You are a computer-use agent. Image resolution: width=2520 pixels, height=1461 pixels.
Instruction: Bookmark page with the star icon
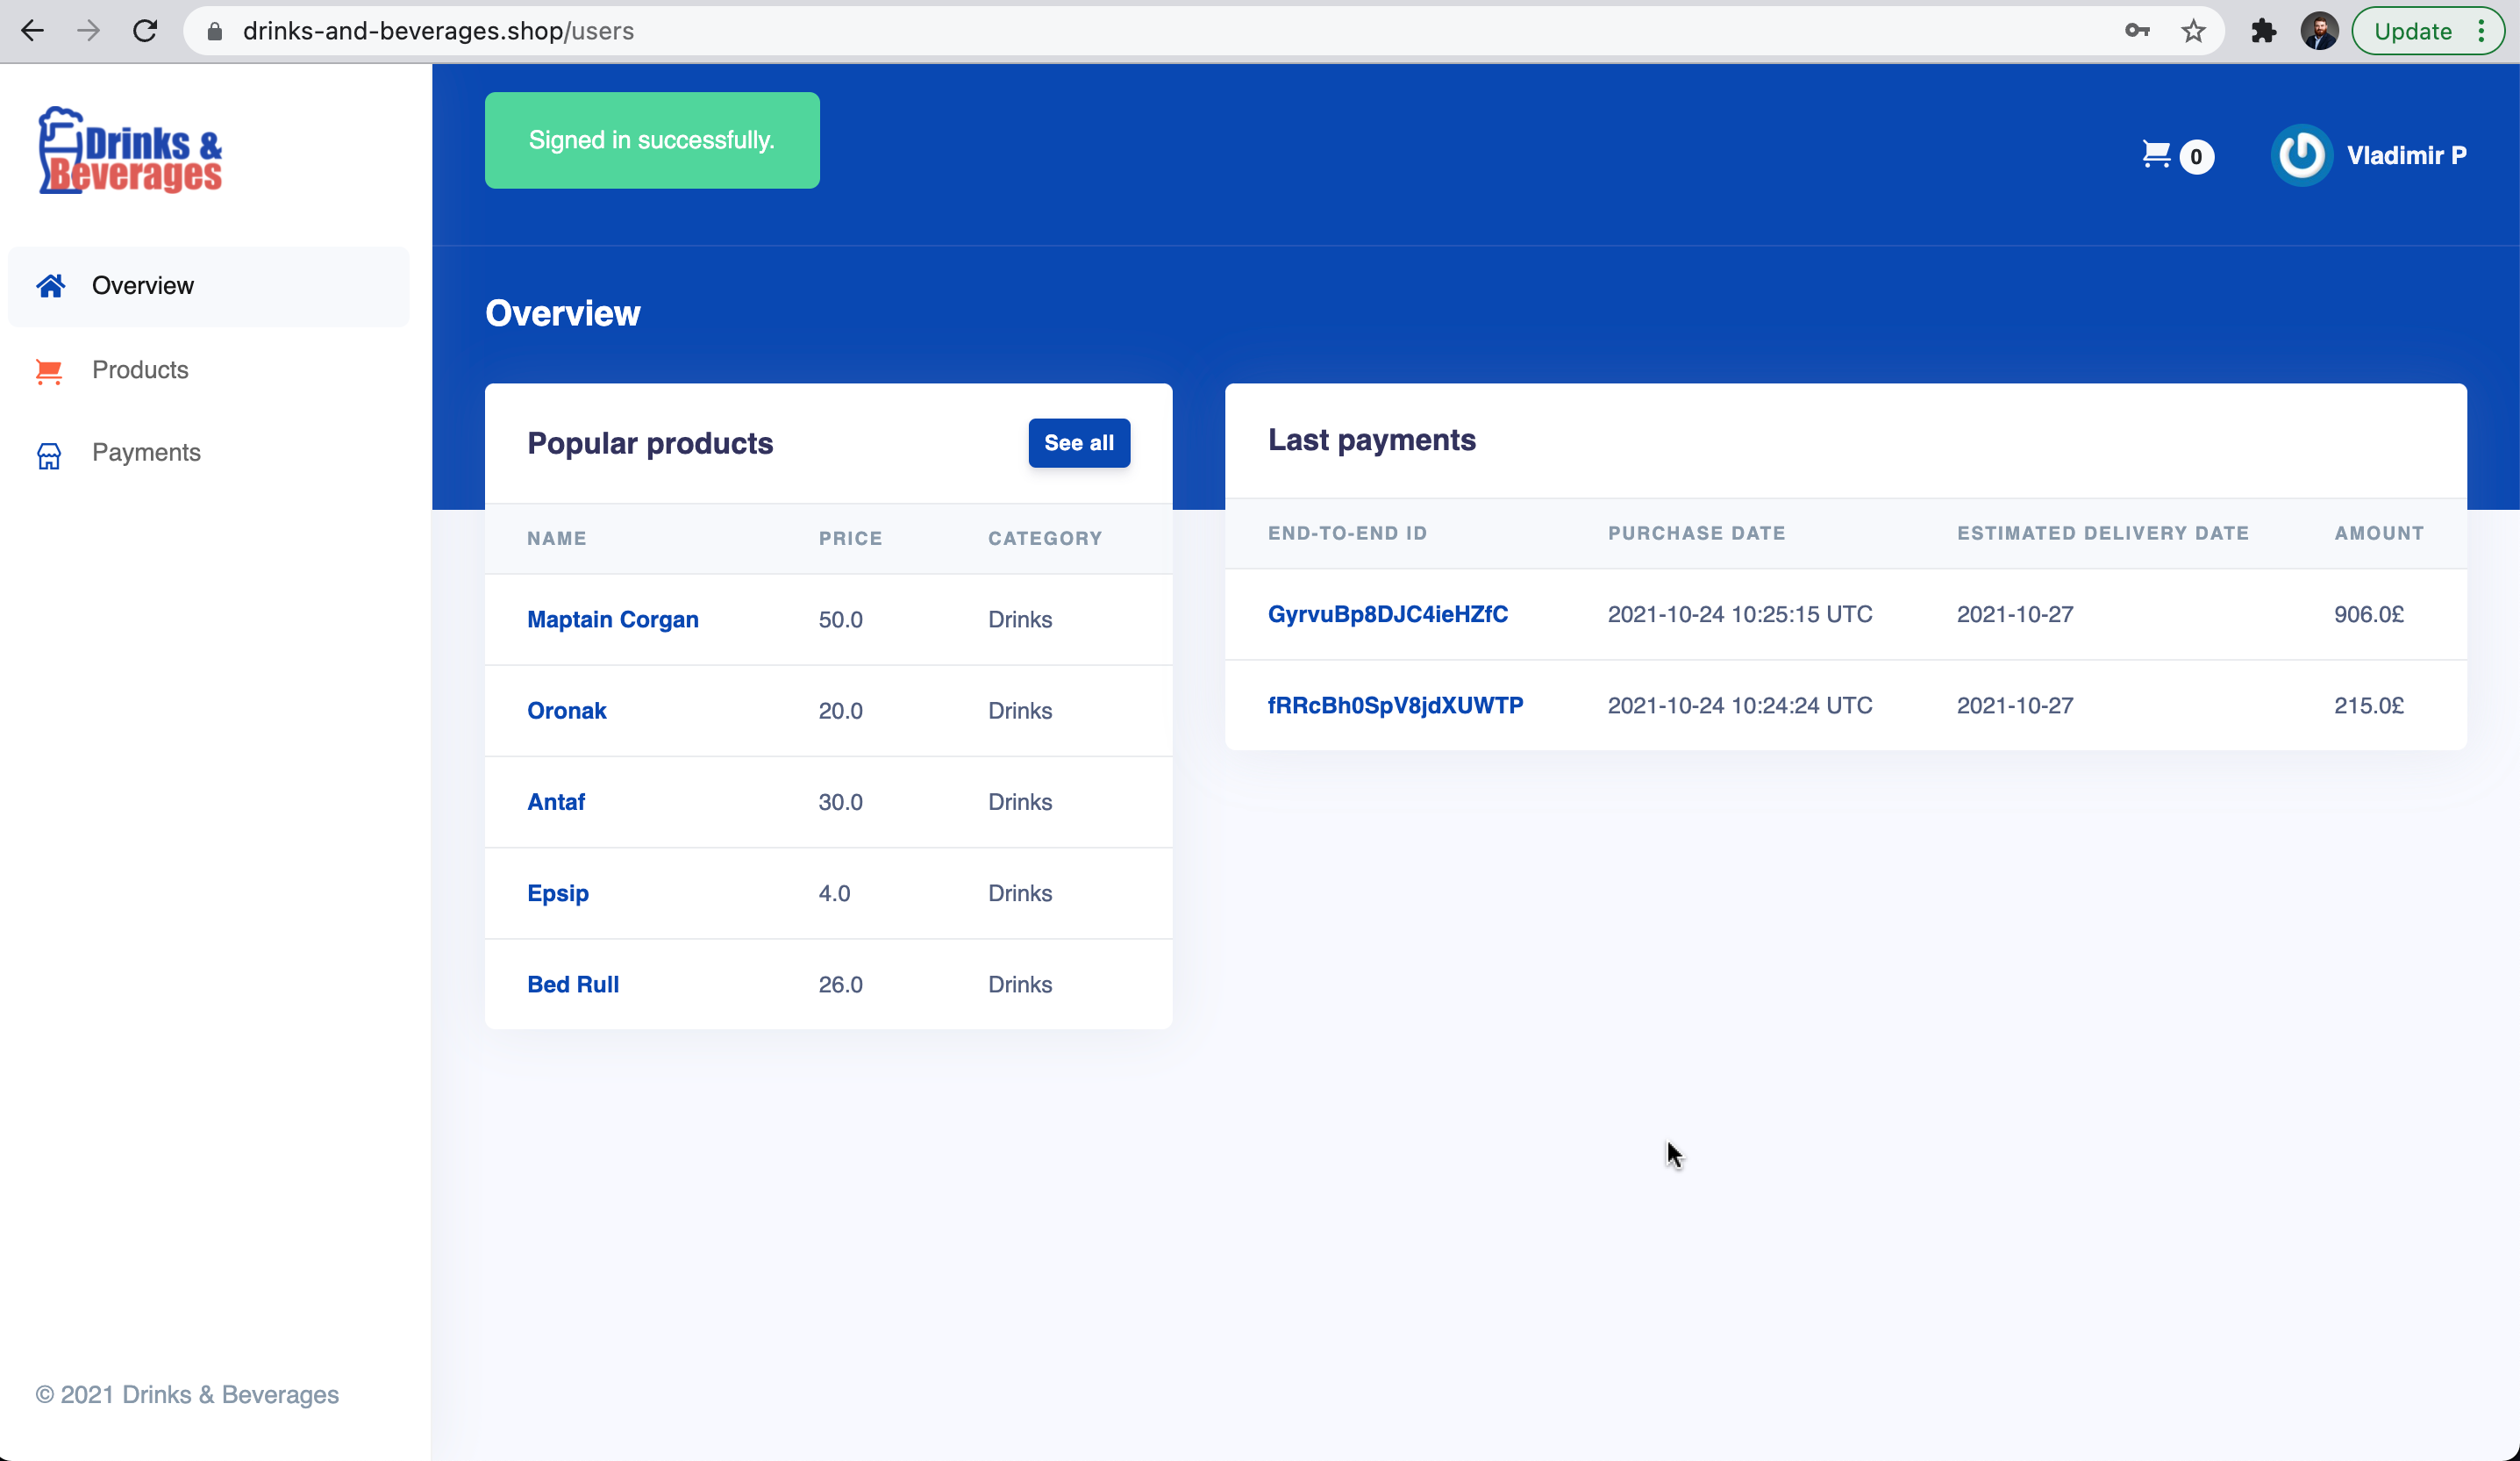[x=2193, y=31]
